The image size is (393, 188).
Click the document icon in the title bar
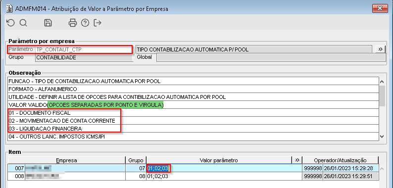pos(9,8)
